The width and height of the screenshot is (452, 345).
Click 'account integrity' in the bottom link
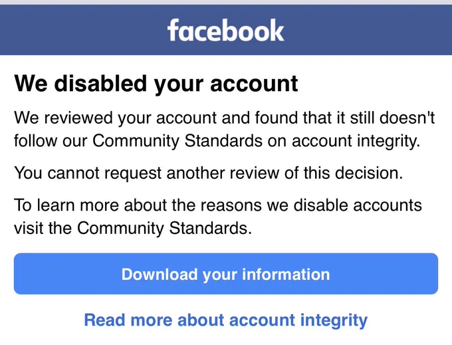[298, 320]
